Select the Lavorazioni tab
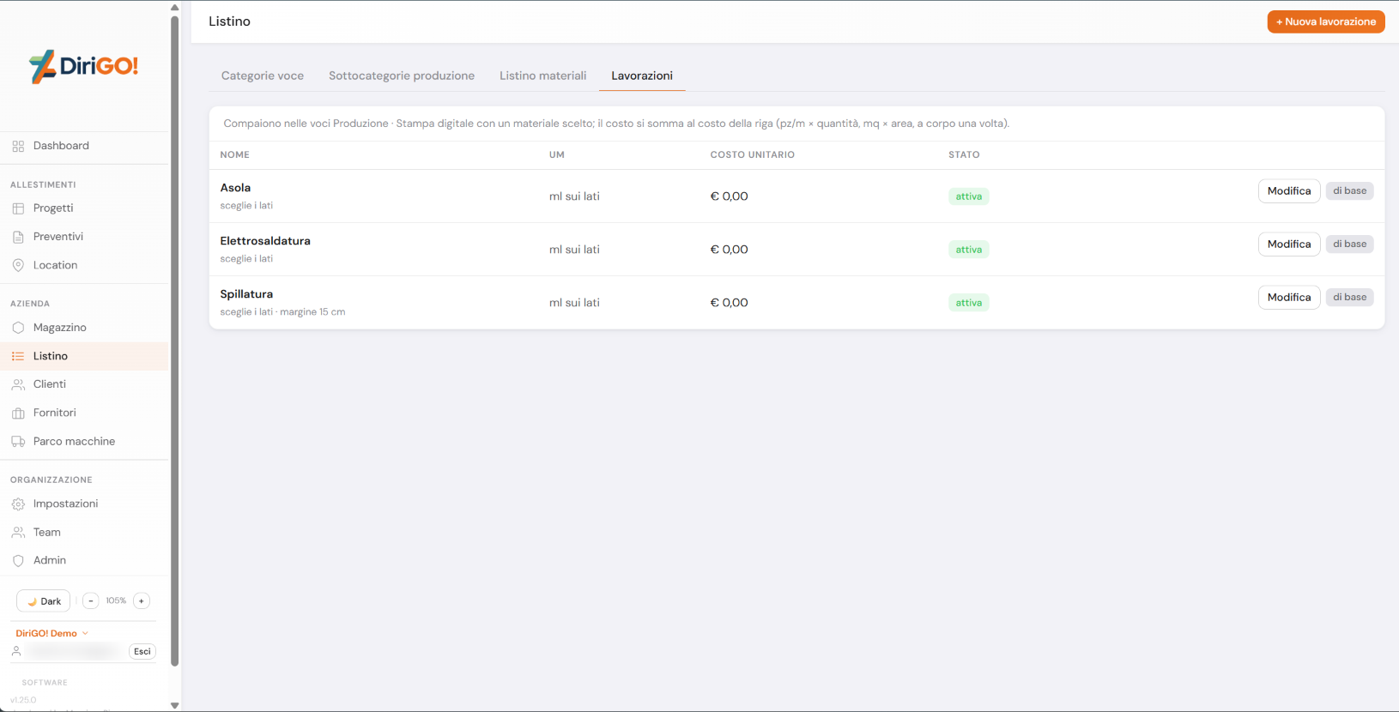 point(642,75)
